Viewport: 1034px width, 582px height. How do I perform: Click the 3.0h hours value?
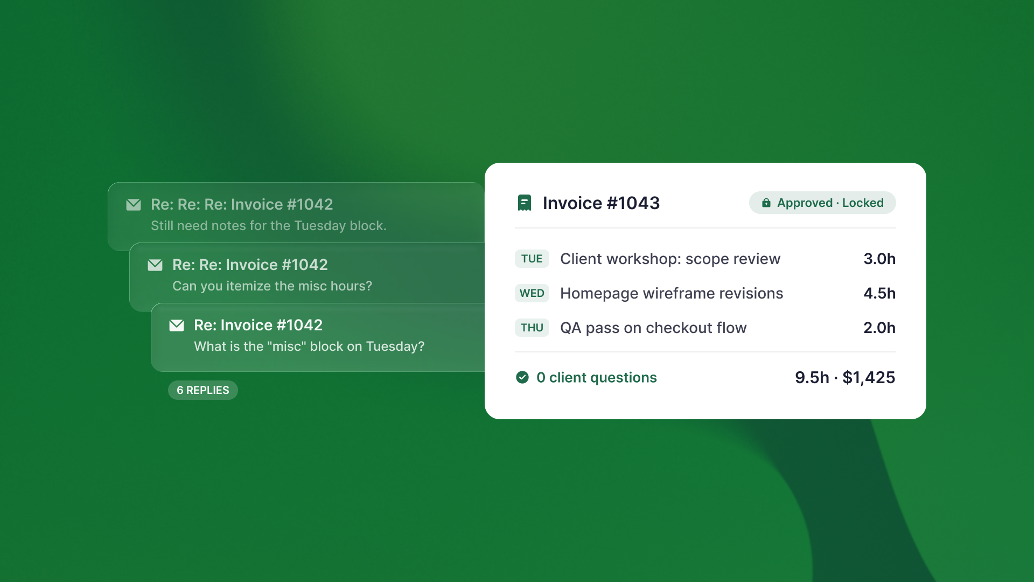coord(879,259)
